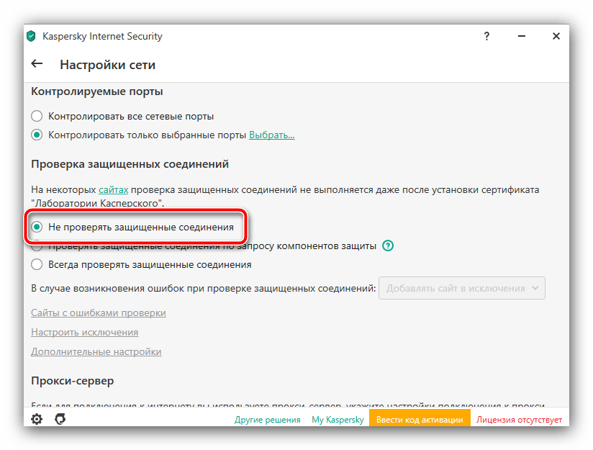
Task: Click 'Настроить исключения' link
Action: (x=84, y=333)
